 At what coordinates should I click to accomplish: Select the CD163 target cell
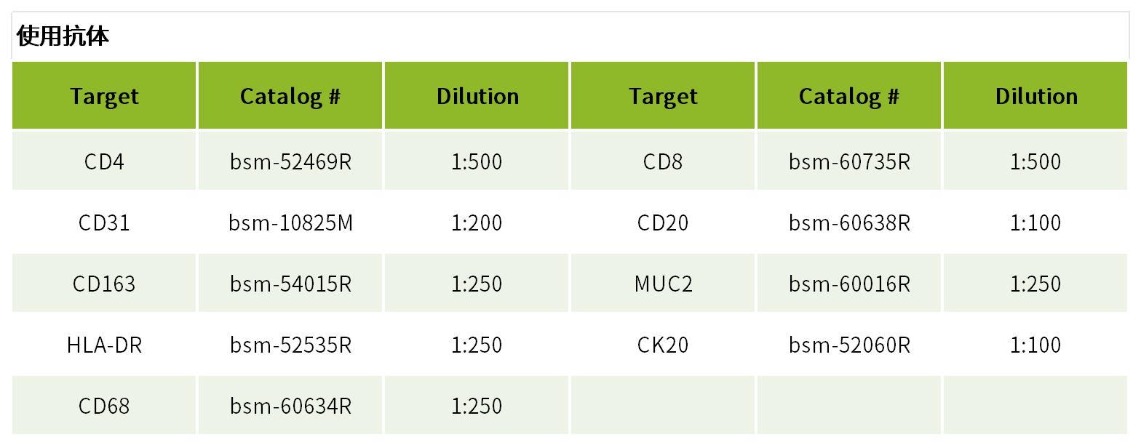(104, 284)
